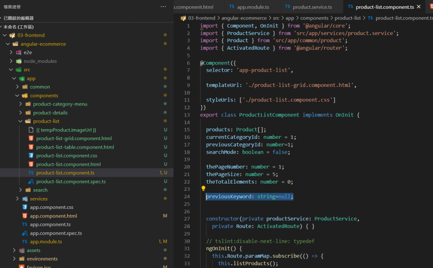The height and width of the screenshot is (268, 433).
Task: Click the angular-ecommerce breadcrumb
Action: click(x=244, y=18)
